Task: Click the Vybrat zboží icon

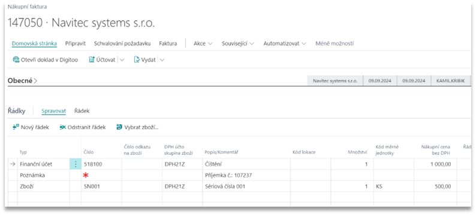Action: 119,127
